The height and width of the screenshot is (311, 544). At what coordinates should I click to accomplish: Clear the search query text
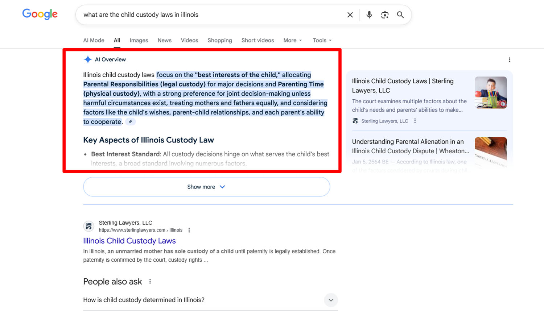click(350, 15)
